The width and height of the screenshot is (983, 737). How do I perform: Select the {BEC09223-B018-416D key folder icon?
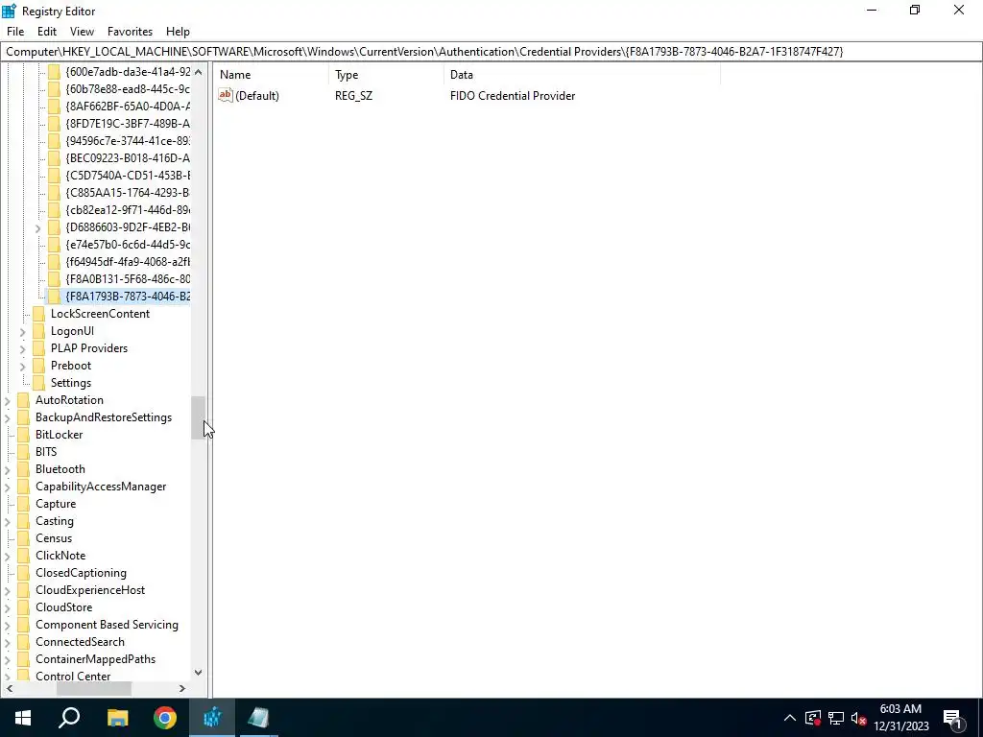(x=54, y=158)
